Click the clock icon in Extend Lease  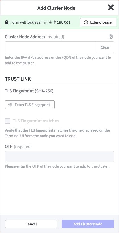86,22
